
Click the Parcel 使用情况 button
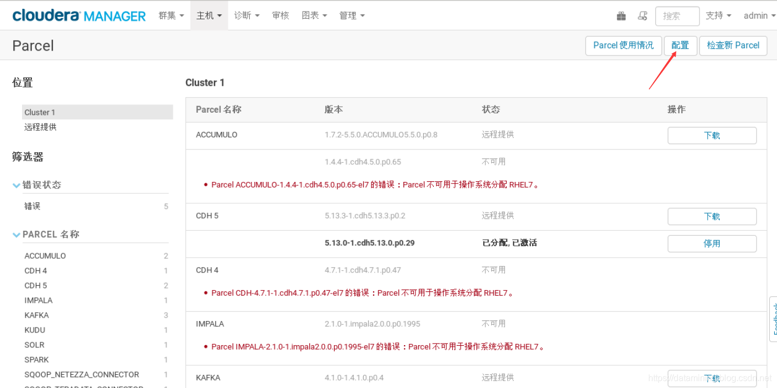pyautogui.click(x=623, y=46)
